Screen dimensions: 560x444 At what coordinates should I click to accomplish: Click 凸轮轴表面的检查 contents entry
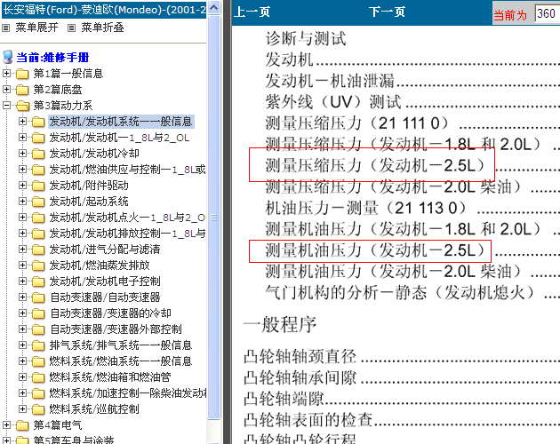pos(308,420)
